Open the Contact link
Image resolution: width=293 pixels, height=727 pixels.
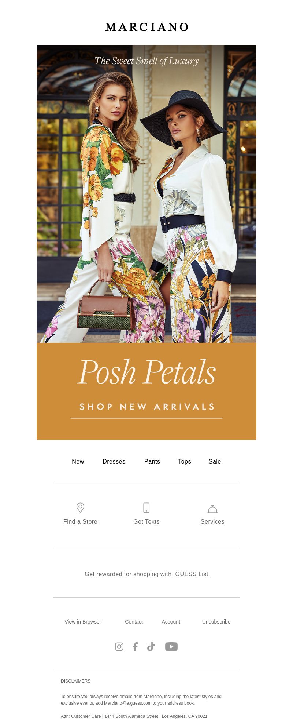[x=134, y=622]
